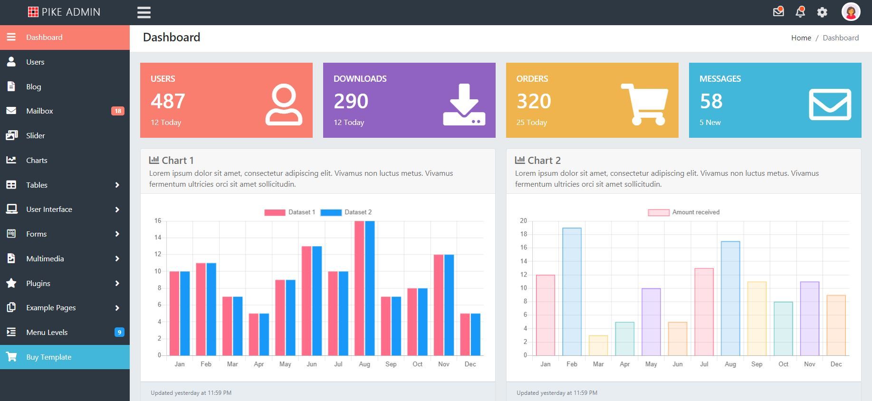Image resolution: width=872 pixels, height=401 pixels.
Task: Expand the Tables sidebar submenu
Action: point(65,185)
